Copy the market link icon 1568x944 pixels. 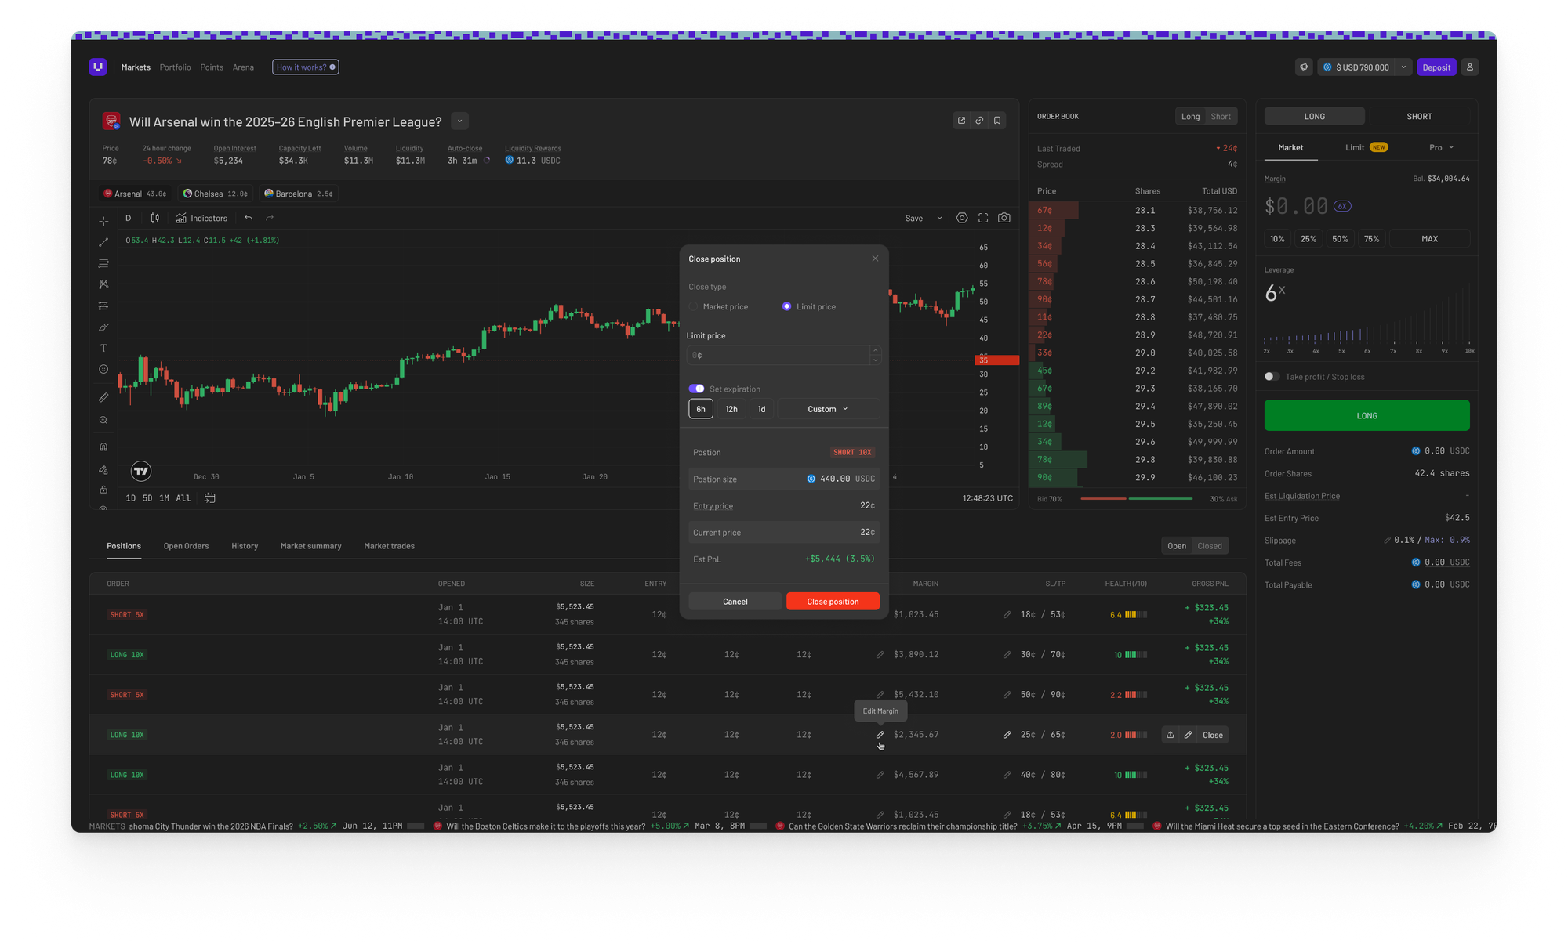coord(979,121)
